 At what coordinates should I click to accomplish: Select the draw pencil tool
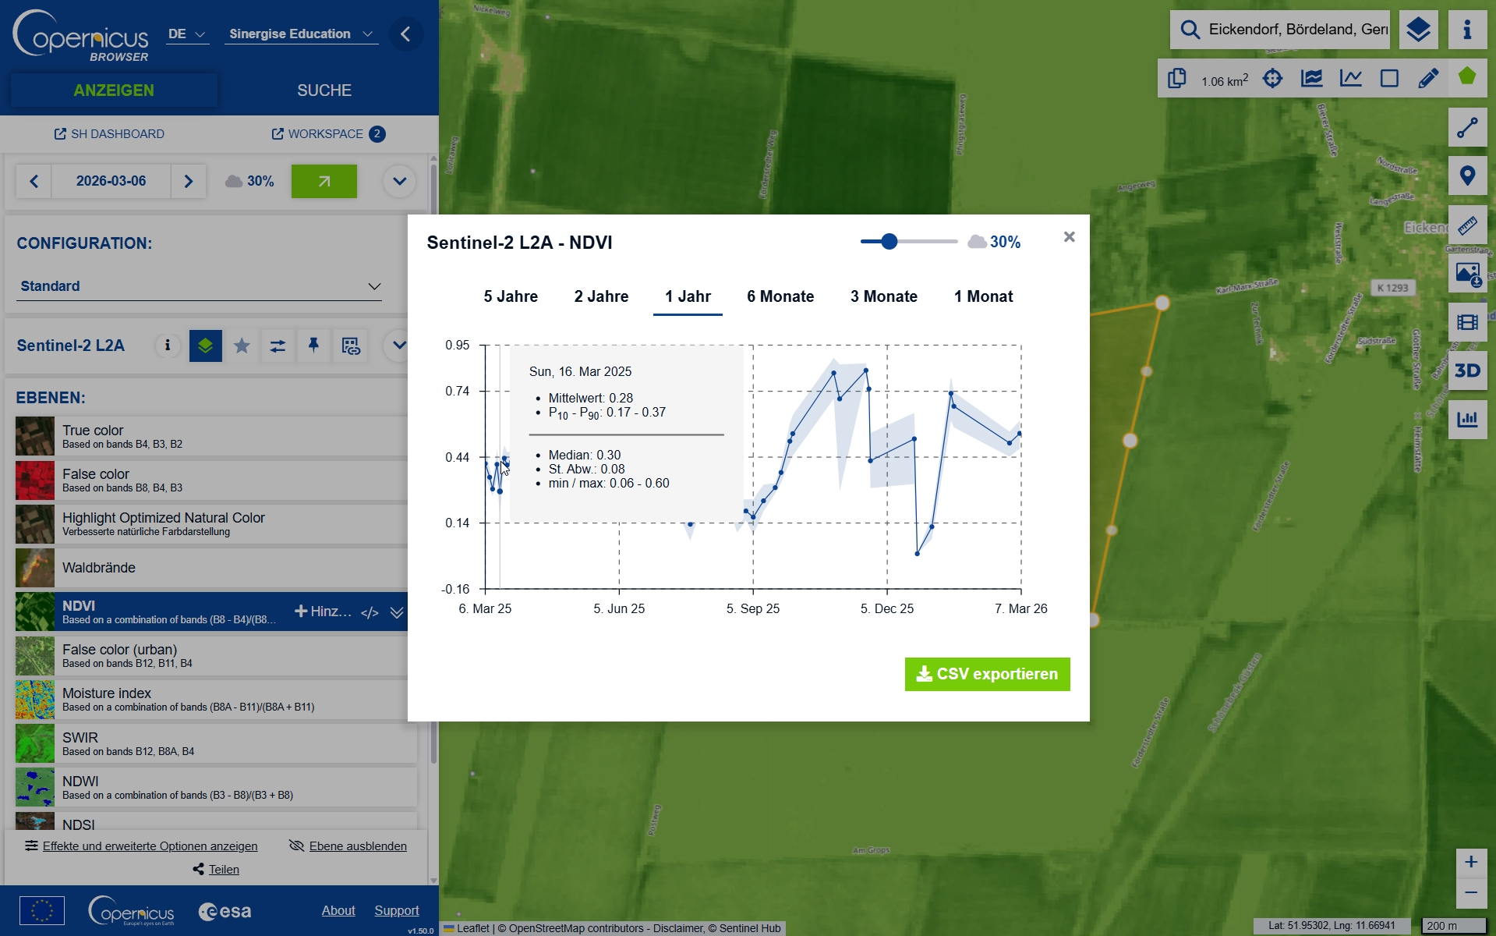pyautogui.click(x=1428, y=78)
